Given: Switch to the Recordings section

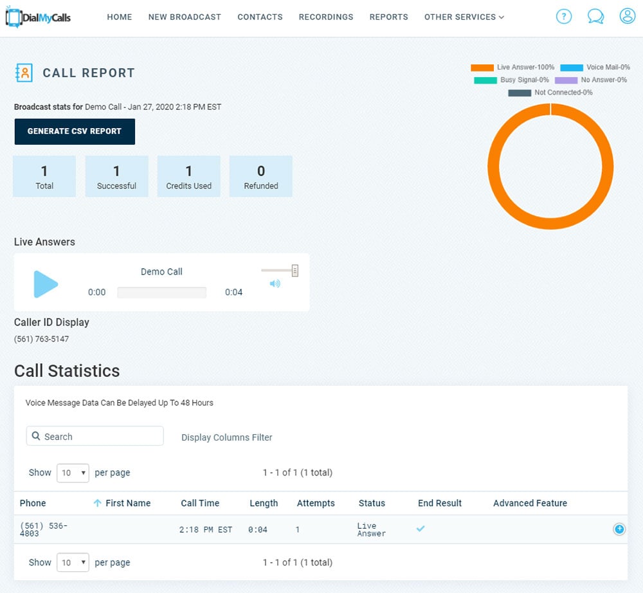Looking at the screenshot, I should (326, 17).
